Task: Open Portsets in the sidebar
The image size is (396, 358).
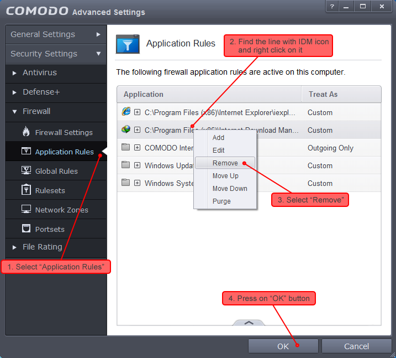Action: (56, 229)
